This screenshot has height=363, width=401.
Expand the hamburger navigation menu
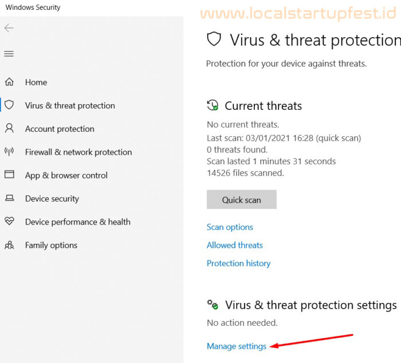coord(9,54)
